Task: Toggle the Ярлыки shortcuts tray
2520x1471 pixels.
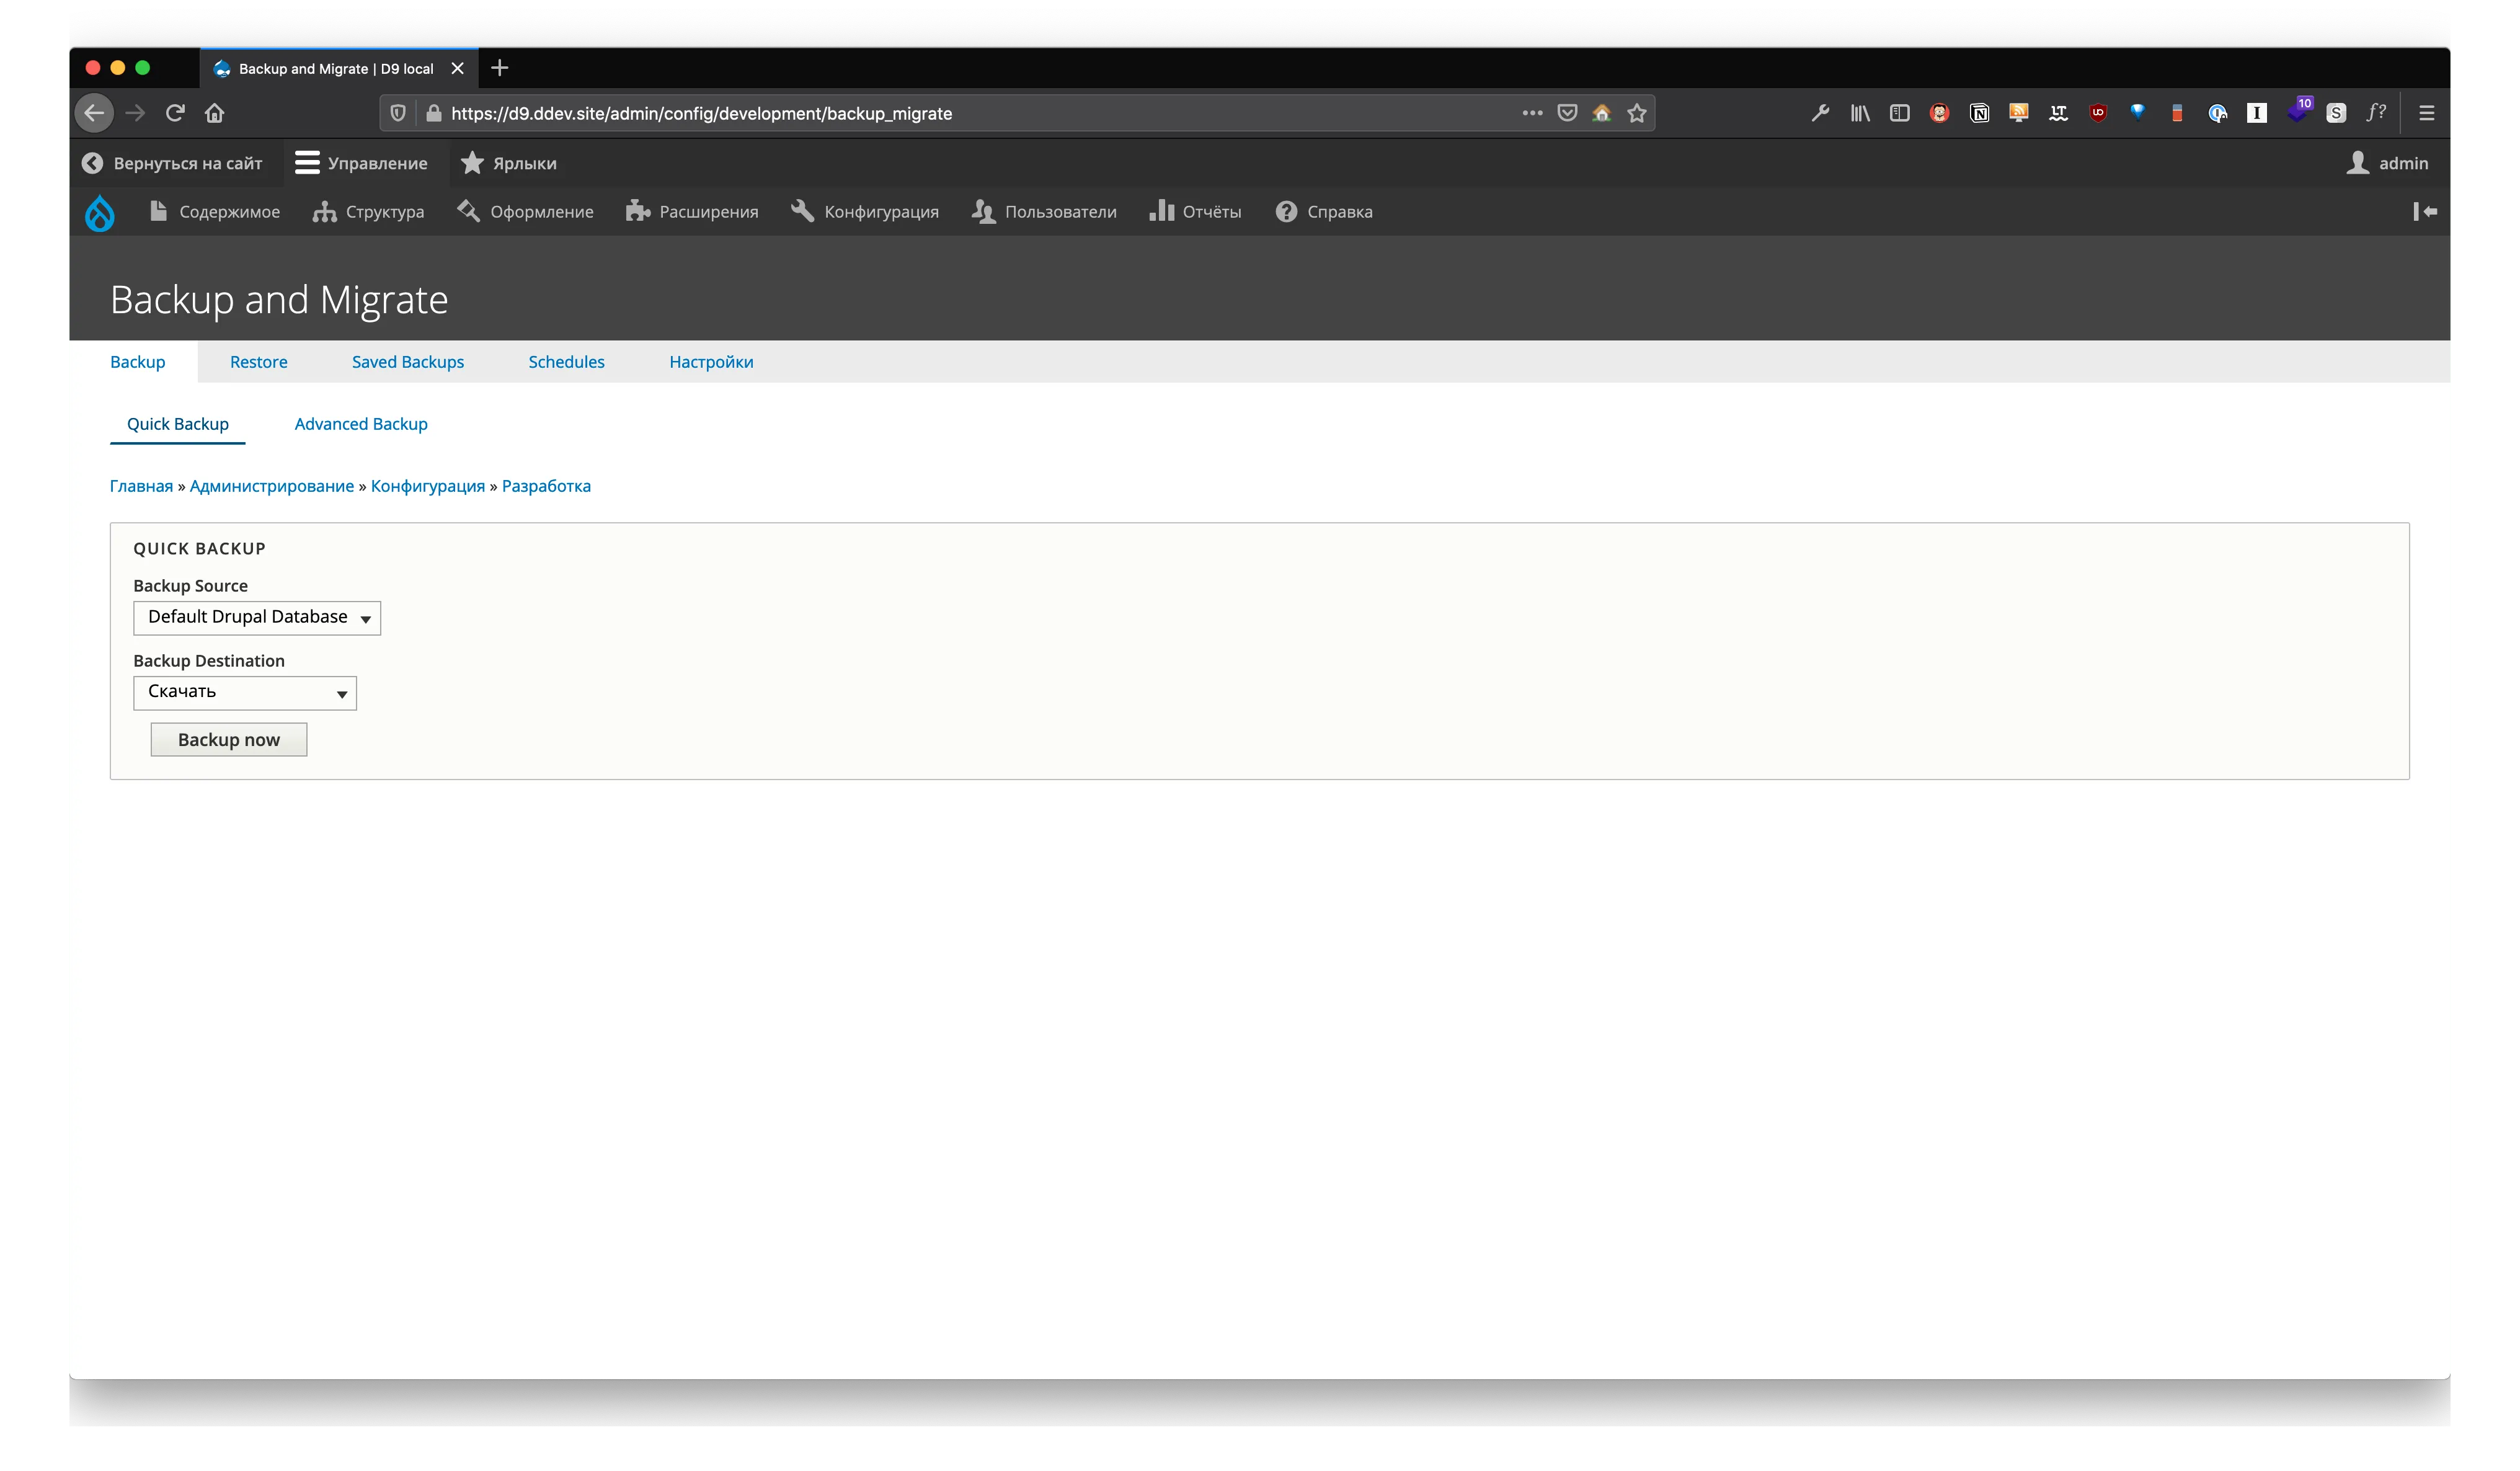Action: (x=509, y=163)
